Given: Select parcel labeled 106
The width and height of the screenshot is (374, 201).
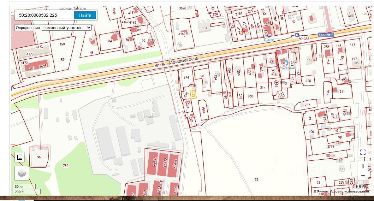Looking at the screenshot, I should 311,132.
